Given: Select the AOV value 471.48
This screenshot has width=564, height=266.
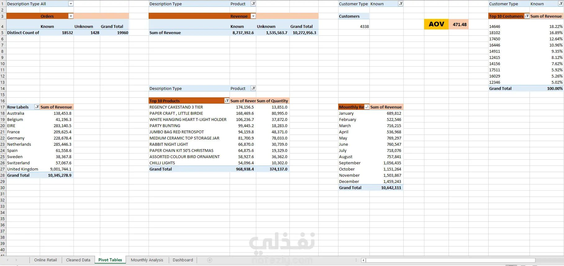Looking at the screenshot, I should pyautogui.click(x=459, y=24).
